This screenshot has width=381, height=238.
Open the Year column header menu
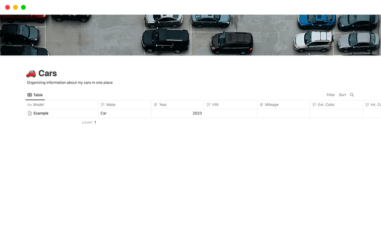[163, 105]
